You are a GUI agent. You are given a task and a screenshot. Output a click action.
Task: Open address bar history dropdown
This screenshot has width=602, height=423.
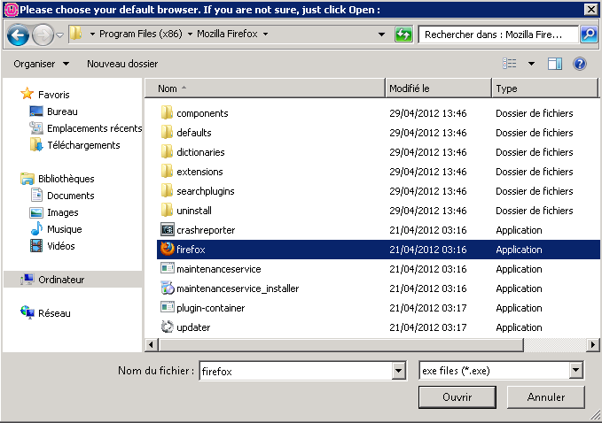(381, 35)
